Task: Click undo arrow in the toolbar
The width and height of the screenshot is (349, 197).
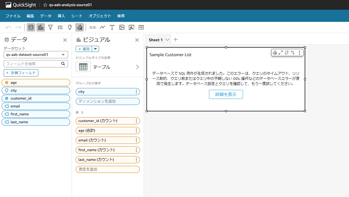Action: (x=8, y=27)
